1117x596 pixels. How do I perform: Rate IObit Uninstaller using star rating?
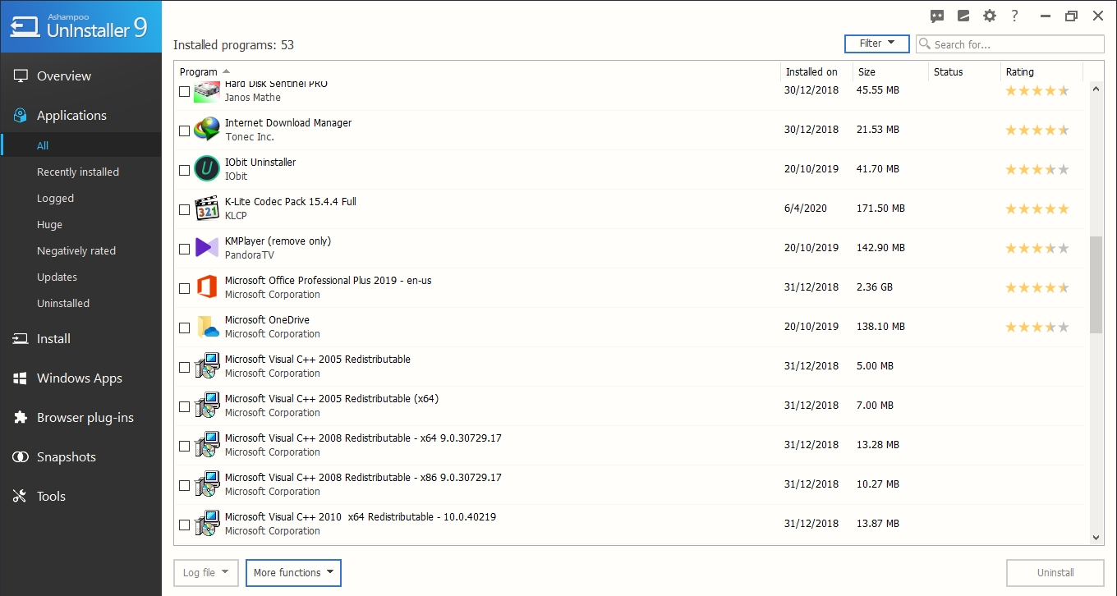coord(1037,170)
